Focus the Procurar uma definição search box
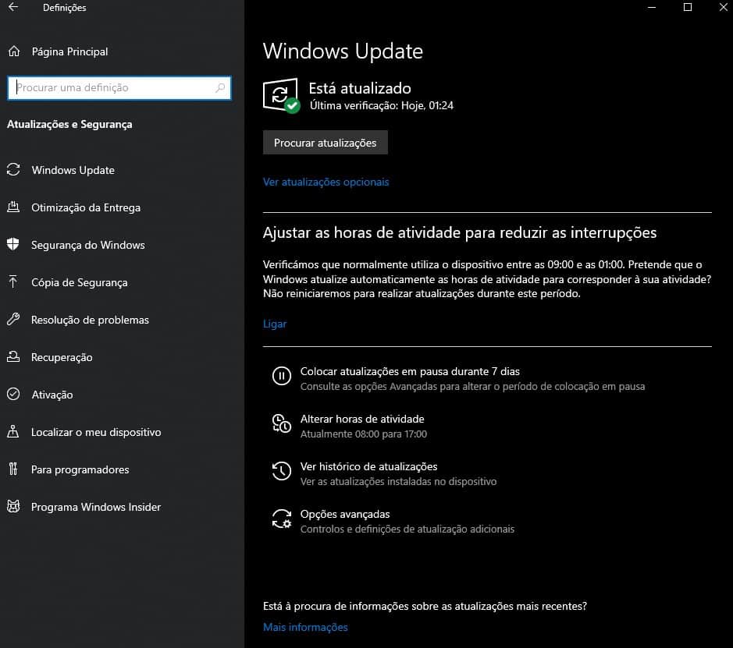 [x=119, y=88]
